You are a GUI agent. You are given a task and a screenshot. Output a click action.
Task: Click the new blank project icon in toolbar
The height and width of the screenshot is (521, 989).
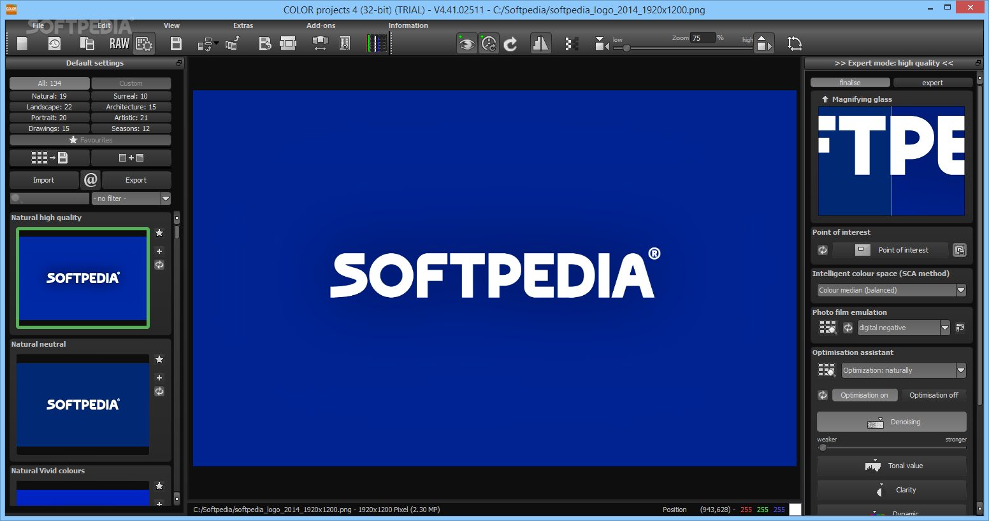pos(22,43)
